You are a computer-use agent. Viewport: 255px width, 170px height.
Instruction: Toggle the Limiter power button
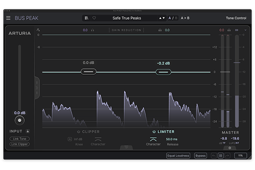[154, 132]
